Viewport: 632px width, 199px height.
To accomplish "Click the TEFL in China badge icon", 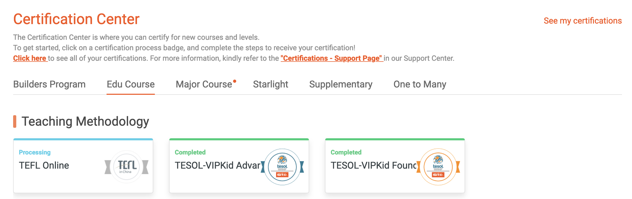I will coord(127,167).
